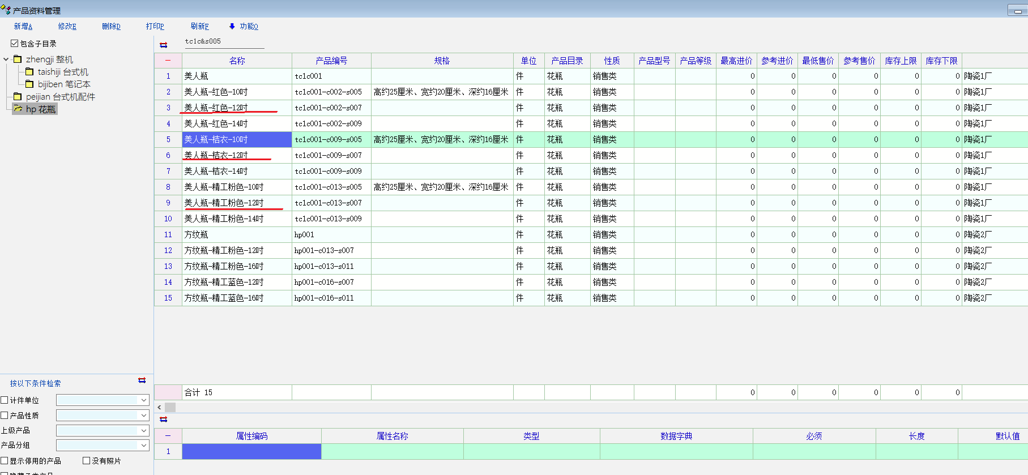Click 新增 to add a product
The height and width of the screenshot is (475, 1028).
(x=23, y=27)
